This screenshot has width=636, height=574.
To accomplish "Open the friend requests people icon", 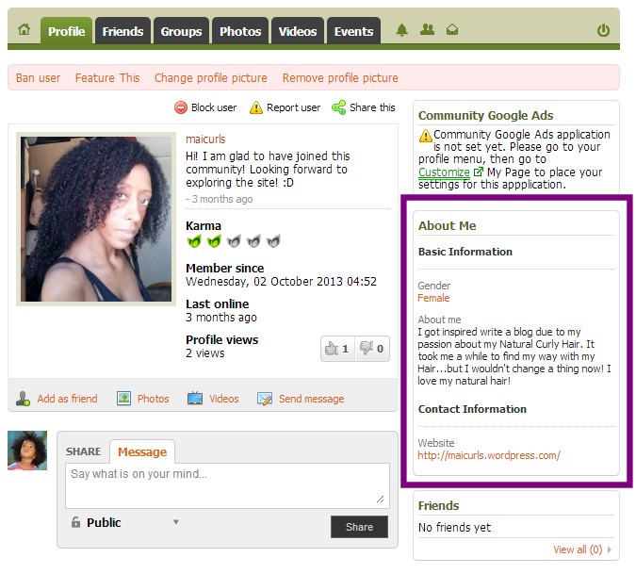I will [x=427, y=29].
